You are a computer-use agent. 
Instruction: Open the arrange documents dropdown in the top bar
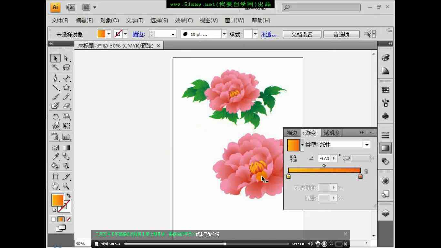point(89,7)
